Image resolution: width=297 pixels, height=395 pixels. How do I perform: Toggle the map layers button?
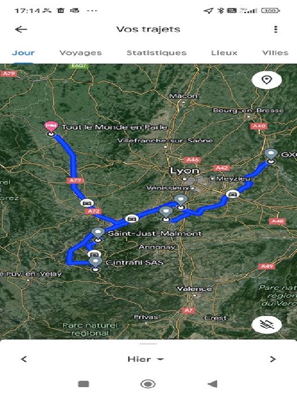(x=267, y=324)
